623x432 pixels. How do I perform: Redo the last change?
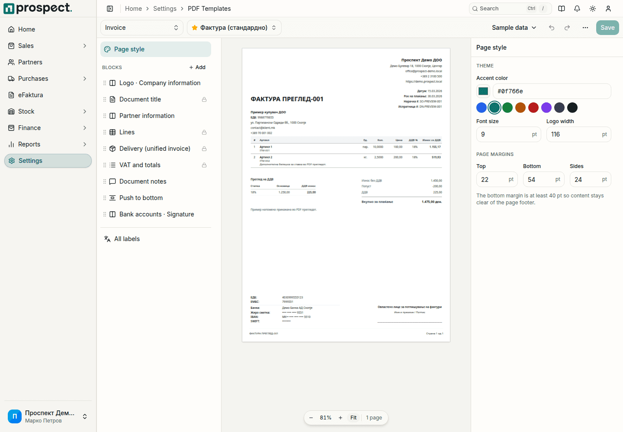click(567, 28)
